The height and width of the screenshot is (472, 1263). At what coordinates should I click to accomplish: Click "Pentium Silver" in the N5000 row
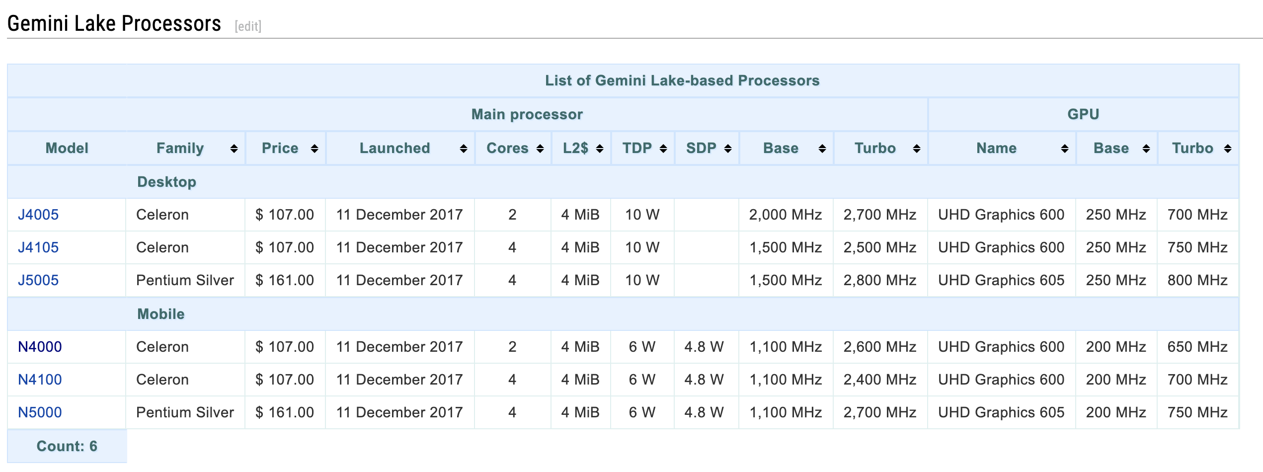[185, 412]
